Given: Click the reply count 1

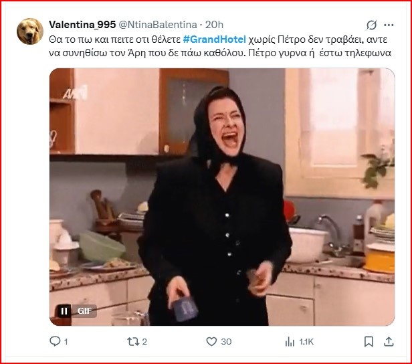Looking at the screenshot, I should click(x=66, y=342).
